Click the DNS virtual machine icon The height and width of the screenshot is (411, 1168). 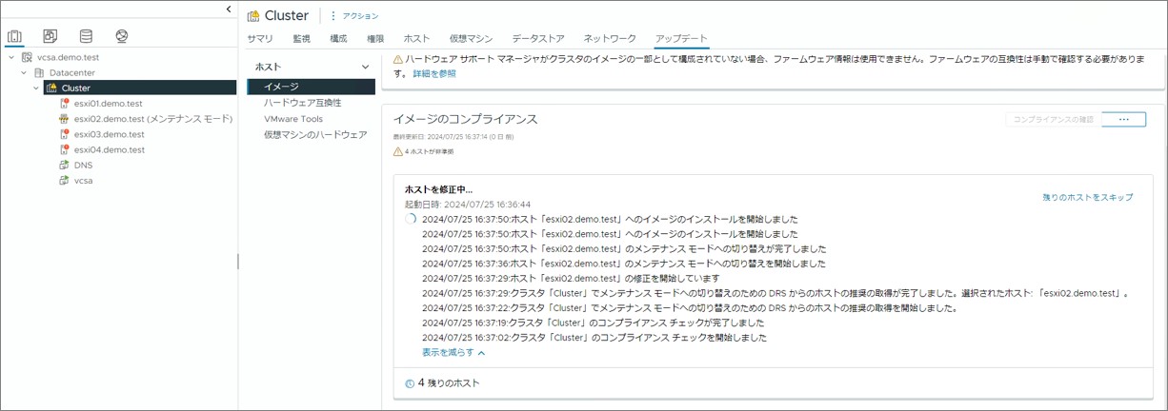64,165
